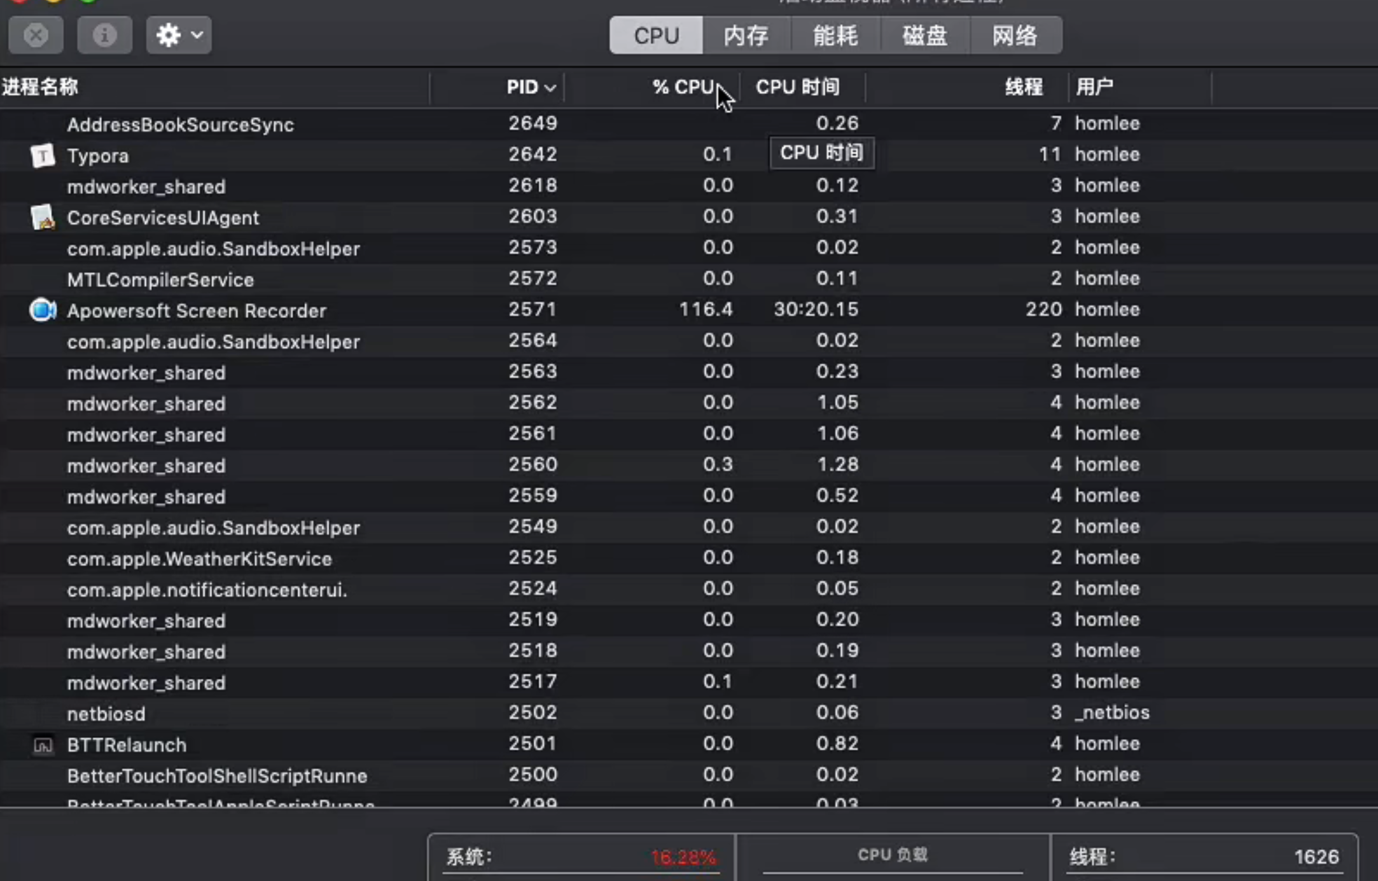
Task: Click the CoreServicesUIAgent icon
Action: pyautogui.click(x=43, y=218)
